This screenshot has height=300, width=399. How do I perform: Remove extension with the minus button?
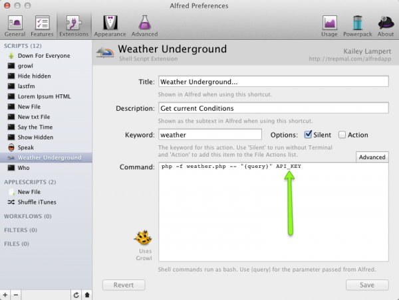tap(16, 295)
